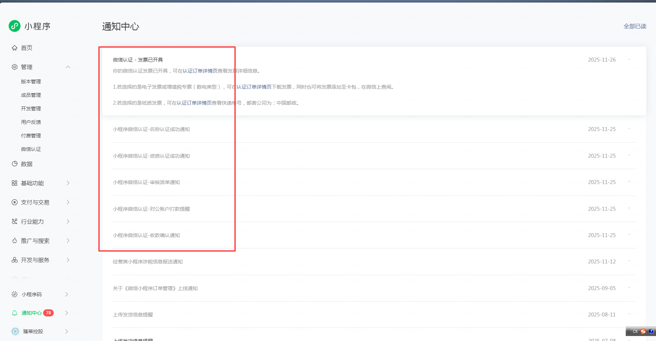Image resolution: width=656 pixels, height=341 pixels.
Task: Open 版本管理 in the sidebar
Action: click(x=31, y=82)
